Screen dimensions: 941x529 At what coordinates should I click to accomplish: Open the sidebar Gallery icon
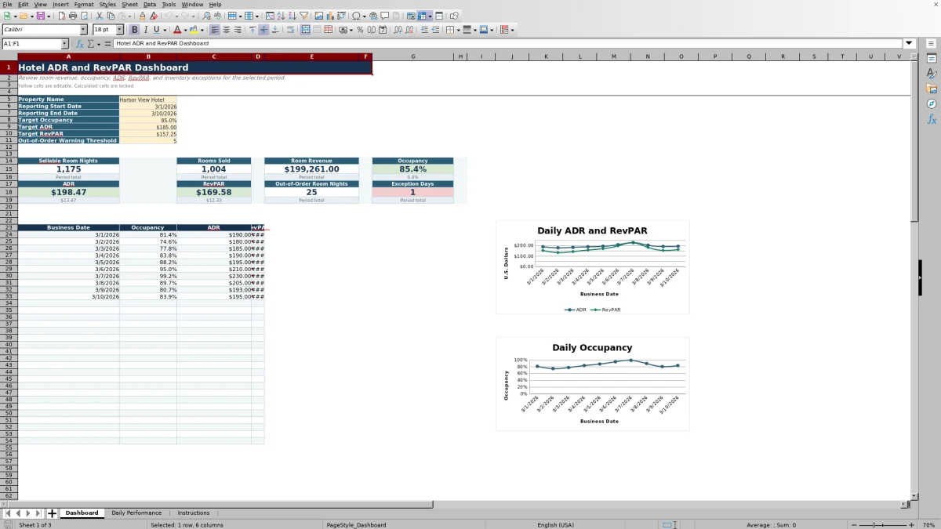click(932, 89)
